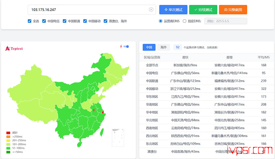275x159 pixels.
Task: Click the Tcptest logo
Action: (x=14, y=48)
